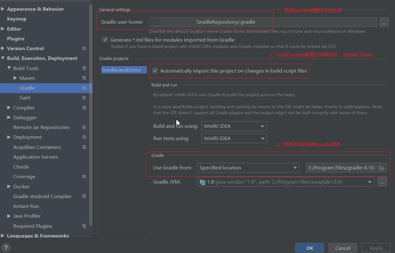Open the Use Gradle from dropdown
Screen dimensions: 395x253
coord(248,168)
